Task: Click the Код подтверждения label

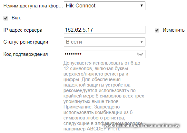Action: (25, 54)
